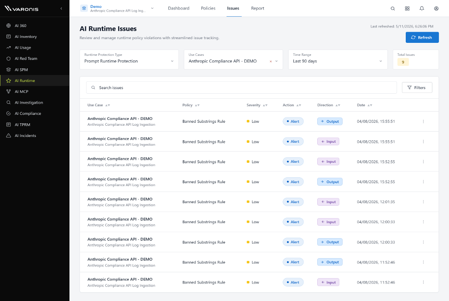Screen dimensions: 449x301
Task: Open the Time Range dropdown
Action: [x=338, y=60]
